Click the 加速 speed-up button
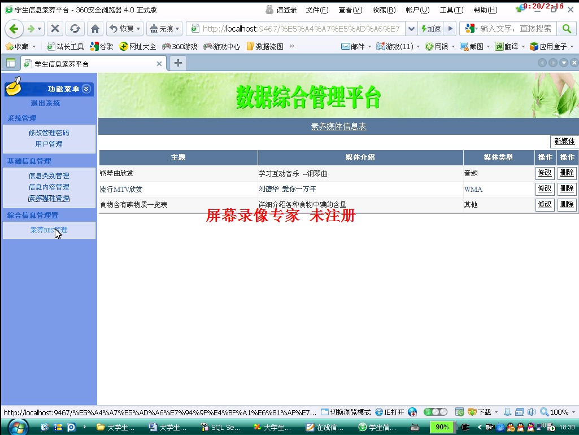 coord(430,28)
